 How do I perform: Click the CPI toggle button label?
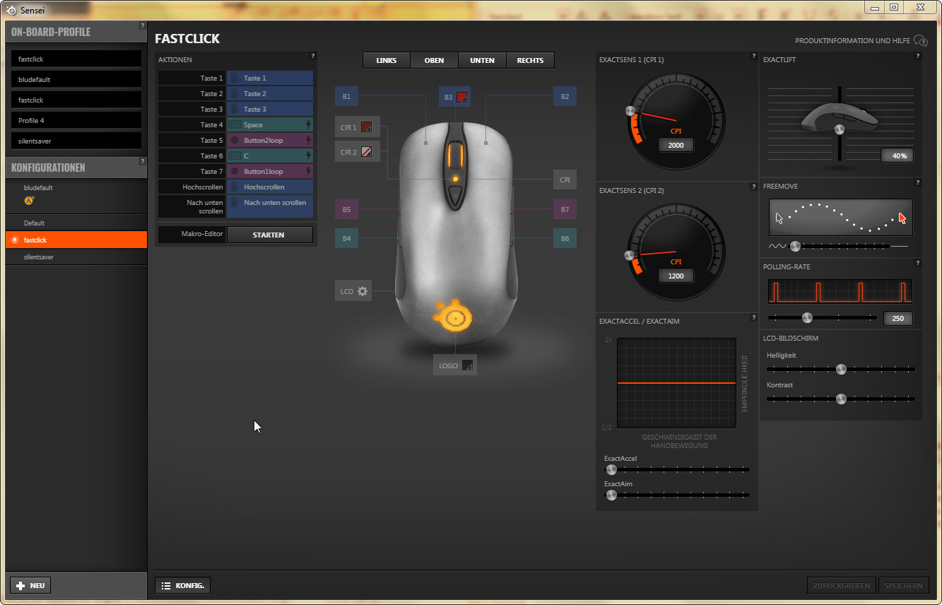565,180
